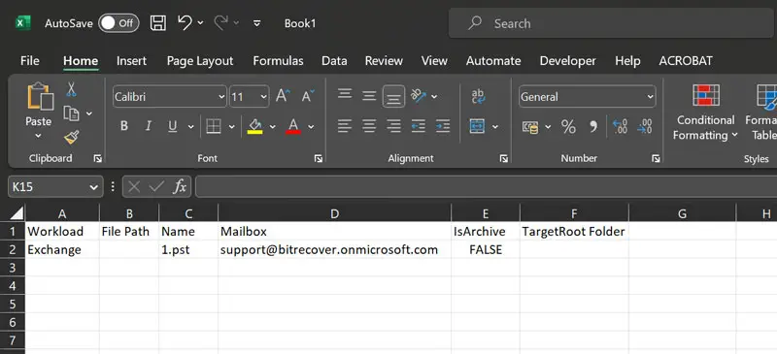Toggle Bold formatting
The image size is (777, 354).
click(x=124, y=126)
